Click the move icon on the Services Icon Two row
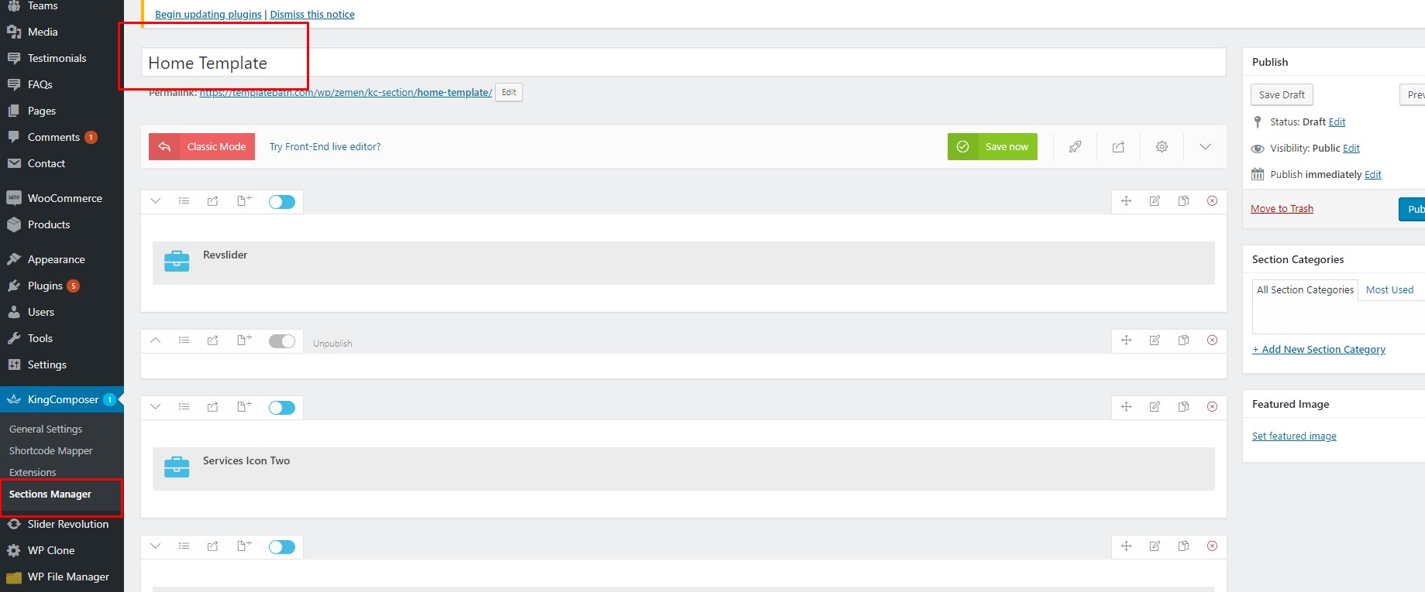Image resolution: width=1425 pixels, height=592 pixels. click(1126, 407)
